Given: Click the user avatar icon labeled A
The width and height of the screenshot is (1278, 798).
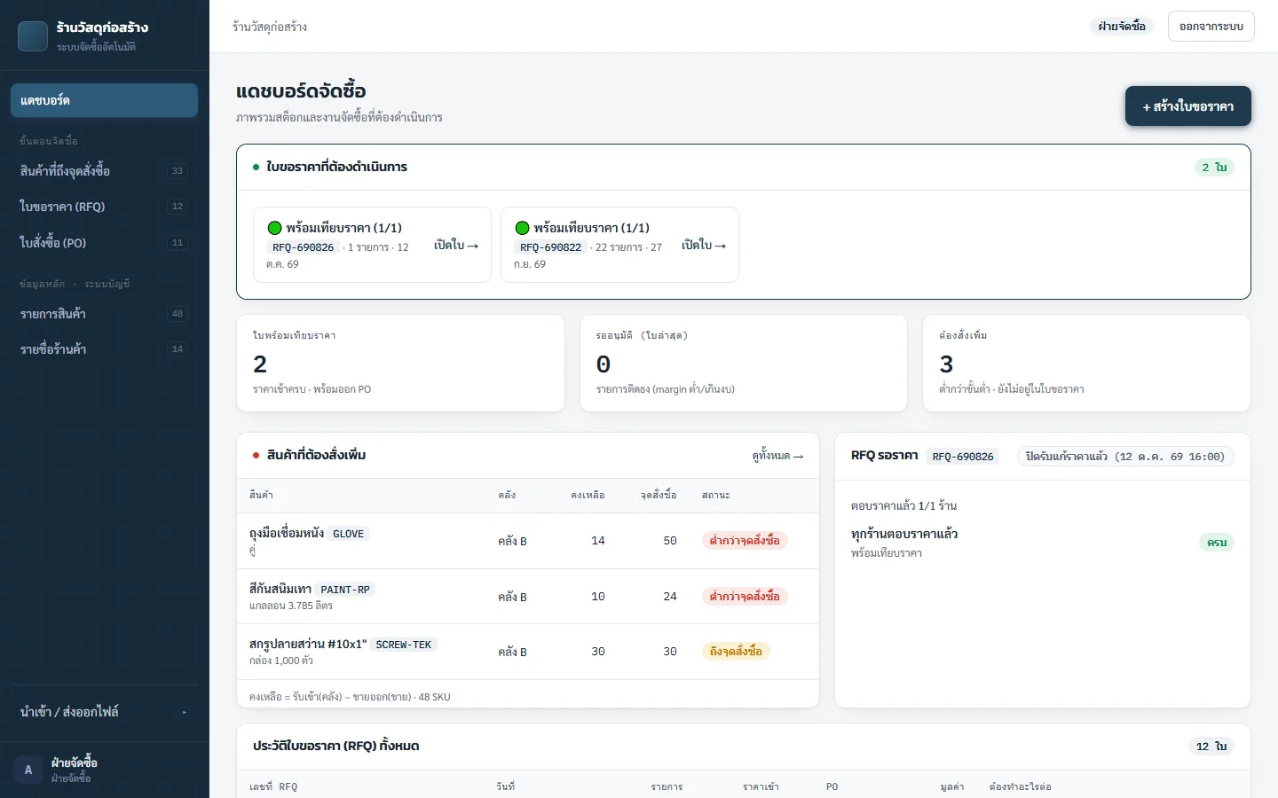Looking at the screenshot, I should pos(28,770).
